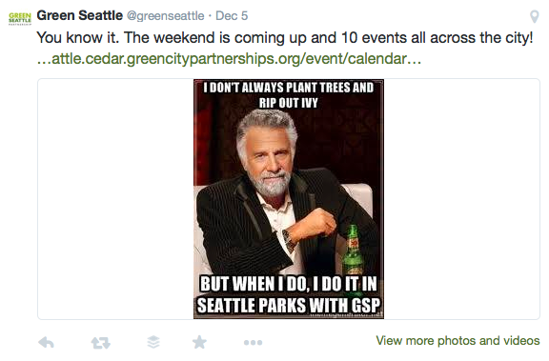Reply to the Green Seattle tweet
The width and height of the screenshot is (549, 361).
tap(46, 342)
